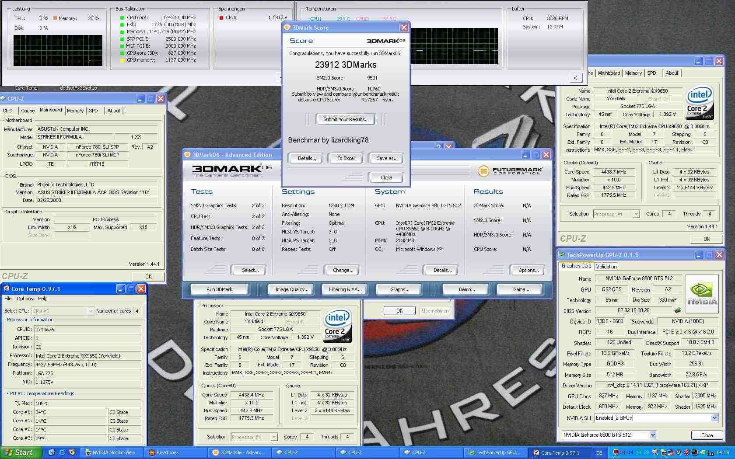
Task: Launch Internet Explorer from quick launch
Action: pos(62,452)
